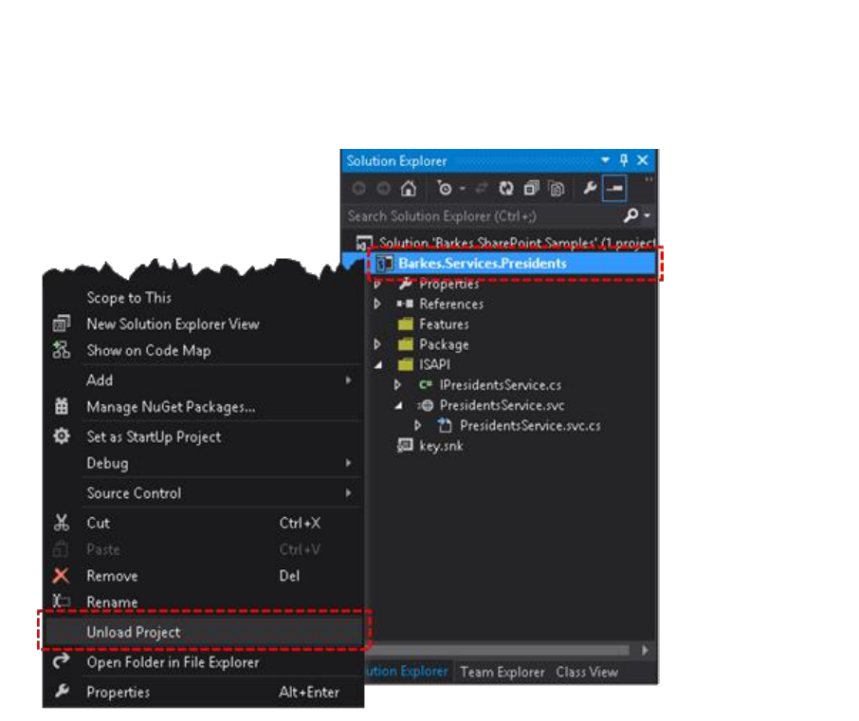Click the horizontal scrollbar track in Solution Explorer
The width and height of the screenshot is (859, 721).
(499, 650)
